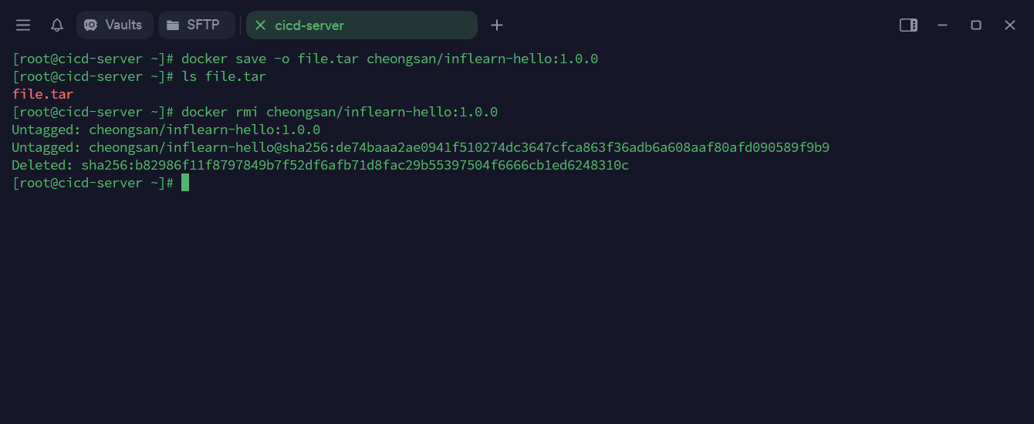Close the cicd-server tab with its X icon
This screenshot has width=1034, height=424.
point(260,25)
